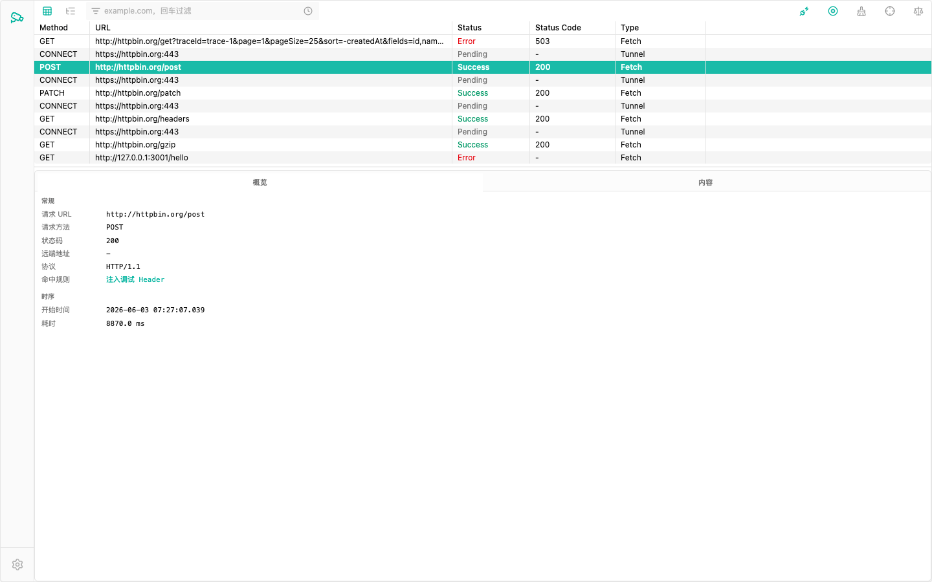Open filter history clock icon

tap(308, 11)
